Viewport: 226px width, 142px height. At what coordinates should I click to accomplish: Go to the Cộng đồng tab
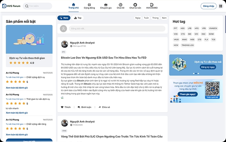click(x=89, y=6)
